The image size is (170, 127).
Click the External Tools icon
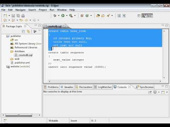click(71, 16)
